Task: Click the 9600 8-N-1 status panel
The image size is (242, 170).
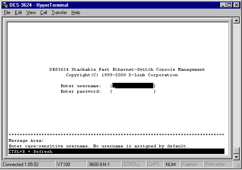Action: 104,165
